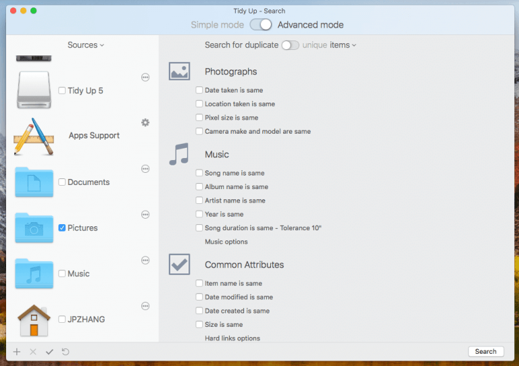
Task: Click the Advanced mode label
Action: pyautogui.click(x=310, y=25)
